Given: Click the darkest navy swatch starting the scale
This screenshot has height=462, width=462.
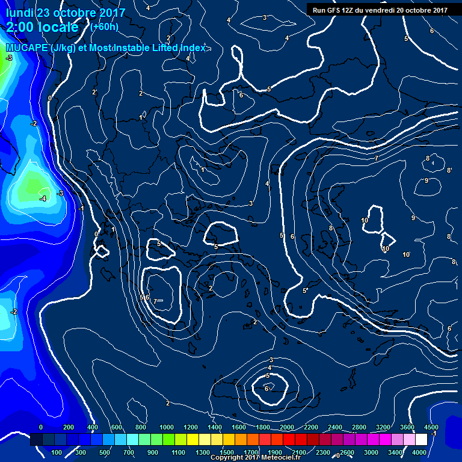Looking at the screenshot, I should 36,439.
